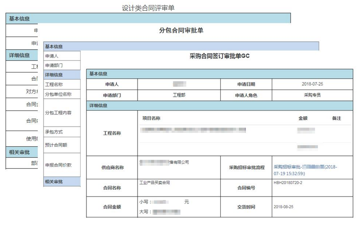Click the 采购专员 role field

click(312, 95)
